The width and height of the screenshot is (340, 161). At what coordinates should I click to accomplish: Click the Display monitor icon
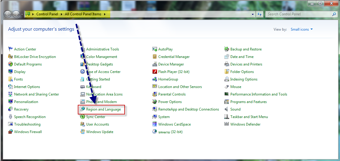click(x=11, y=71)
